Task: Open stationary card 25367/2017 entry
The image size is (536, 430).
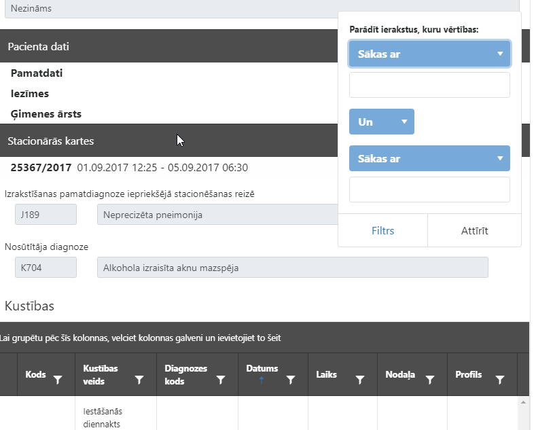Action: click(41, 167)
